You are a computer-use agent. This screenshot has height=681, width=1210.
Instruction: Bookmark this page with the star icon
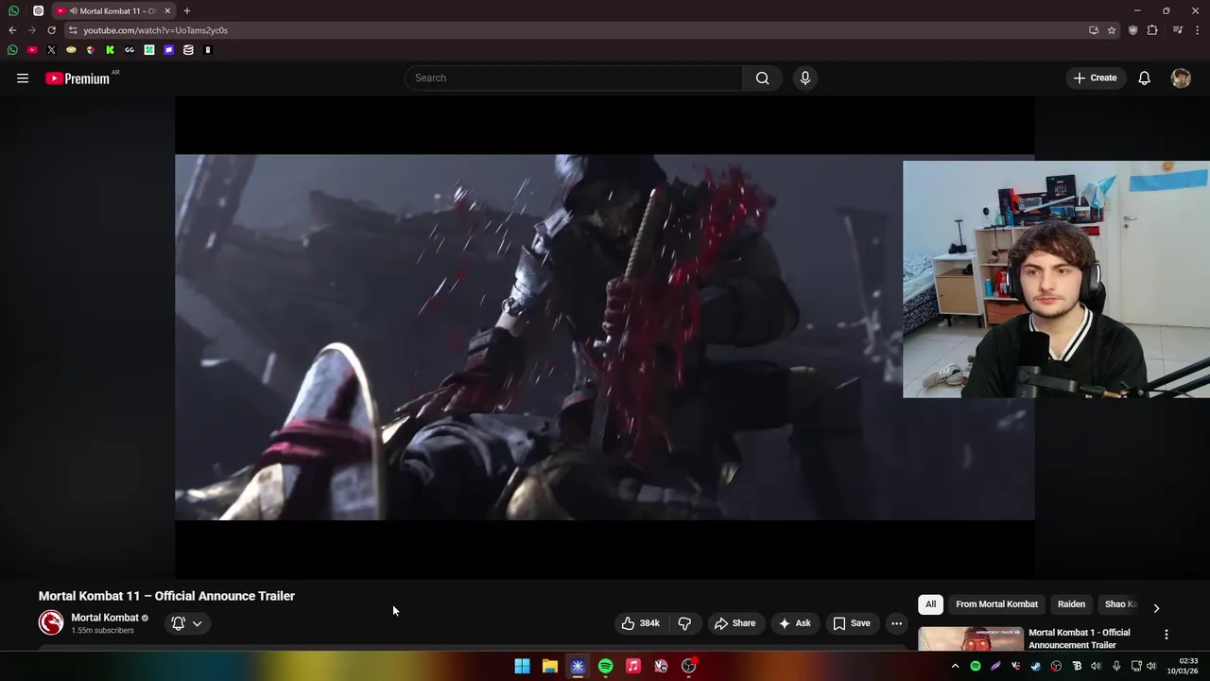point(1112,30)
